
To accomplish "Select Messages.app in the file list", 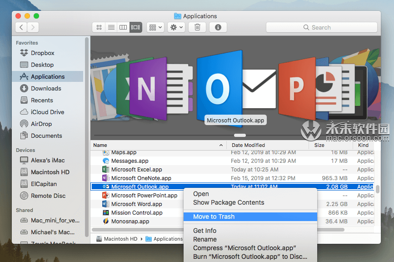I will 232,161.
